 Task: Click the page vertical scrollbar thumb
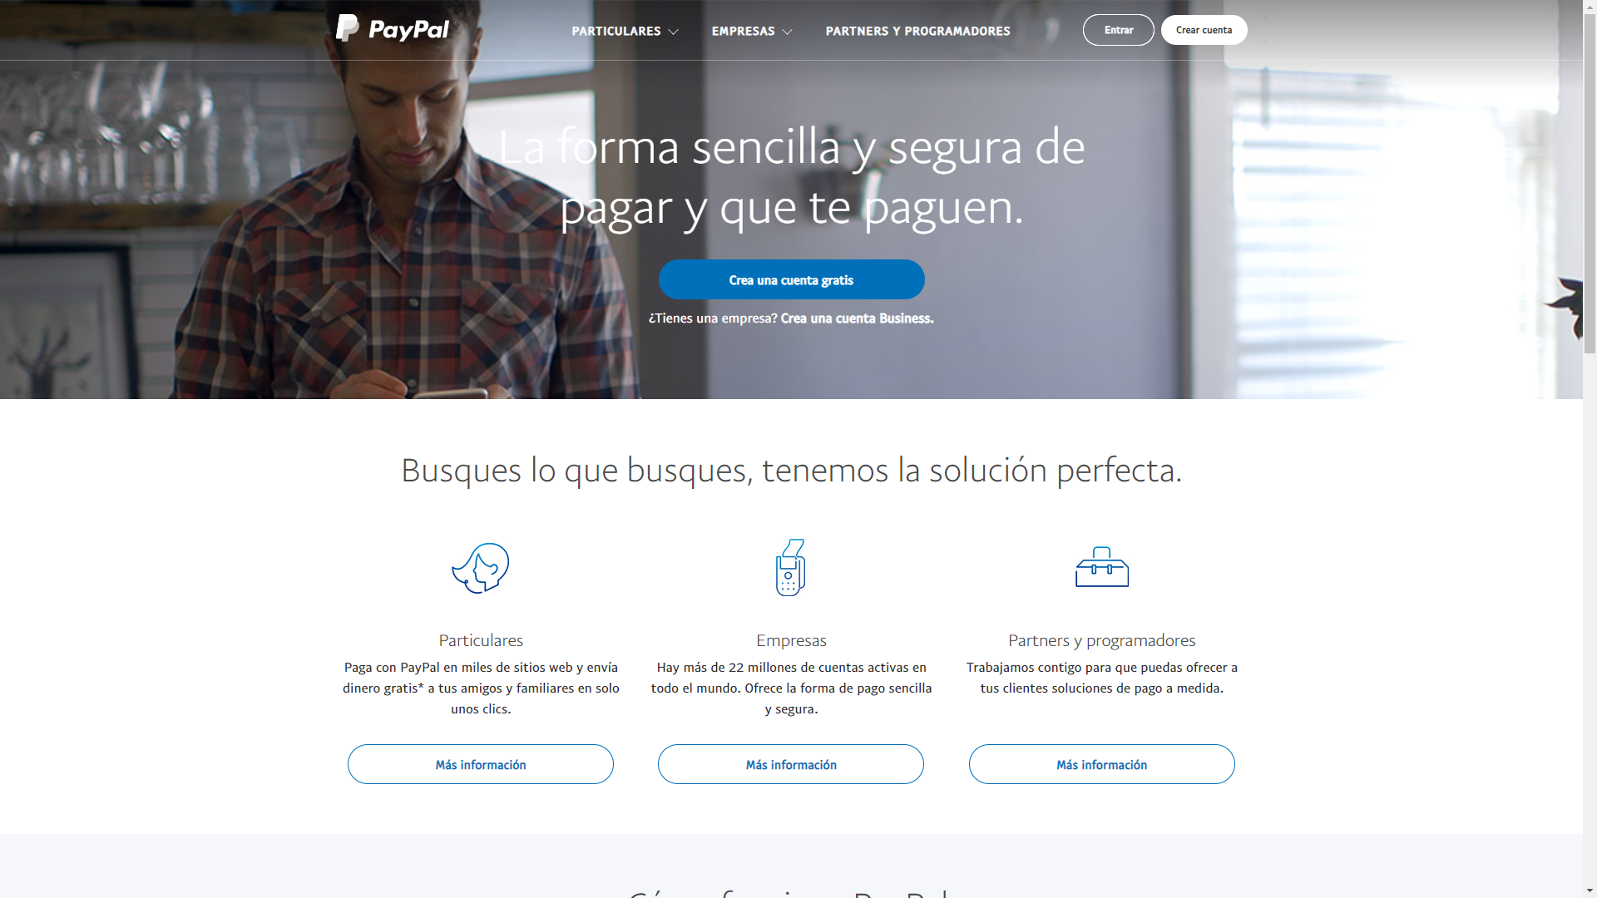click(1590, 183)
